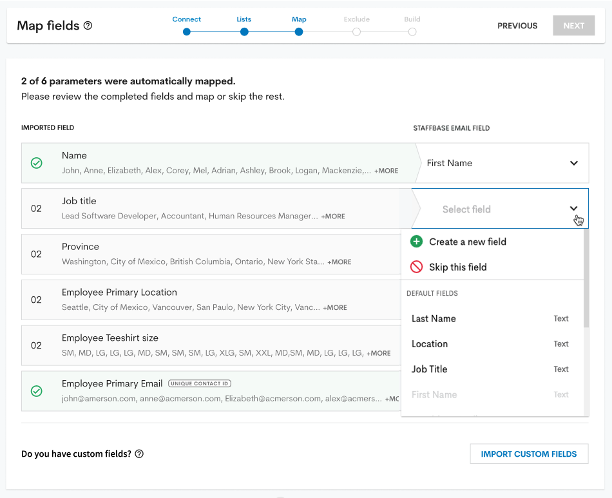Click the Job title field name
The width and height of the screenshot is (612, 498).
[79, 201]
